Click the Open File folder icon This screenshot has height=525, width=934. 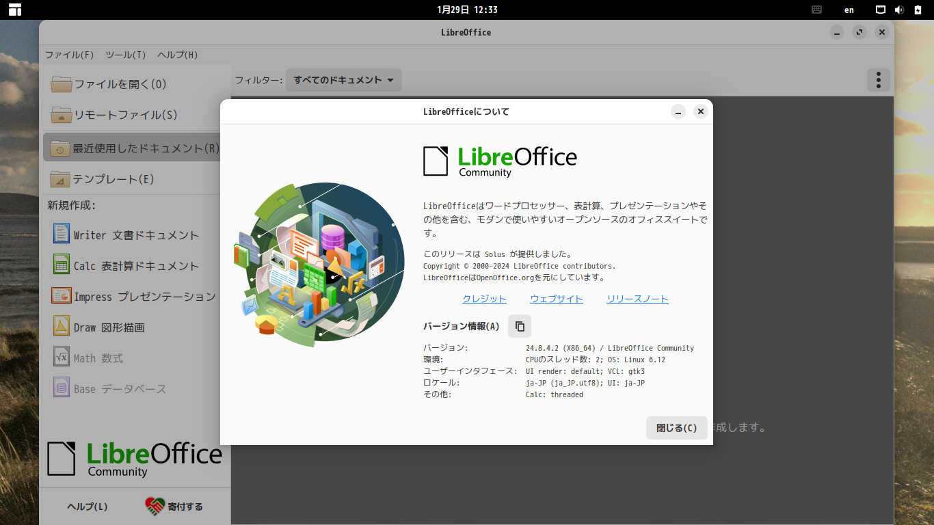click(x=62, y=84)
